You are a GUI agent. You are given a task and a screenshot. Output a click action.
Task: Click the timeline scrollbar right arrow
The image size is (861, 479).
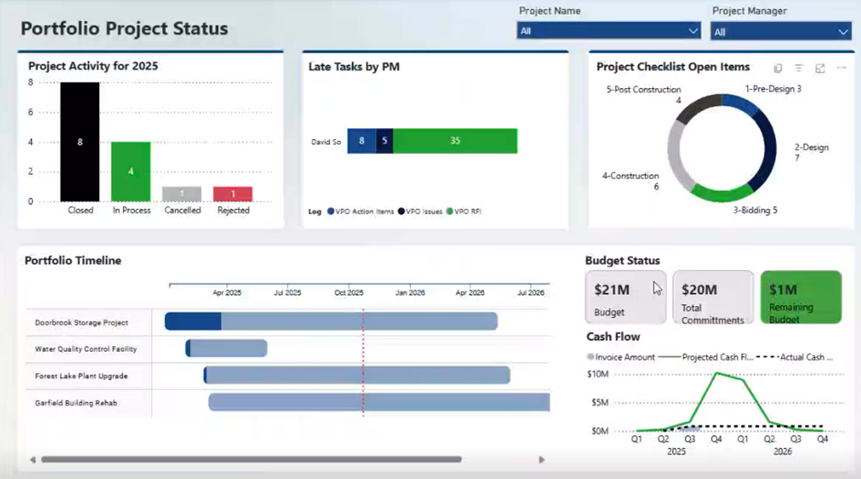541,460
